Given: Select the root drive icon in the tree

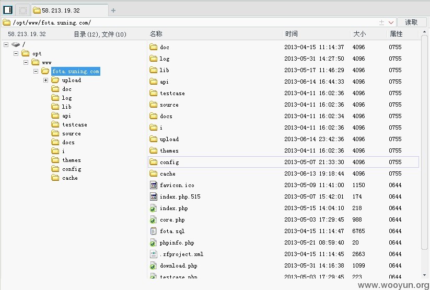Looking at the screenshot, I should tap(16, 44).
